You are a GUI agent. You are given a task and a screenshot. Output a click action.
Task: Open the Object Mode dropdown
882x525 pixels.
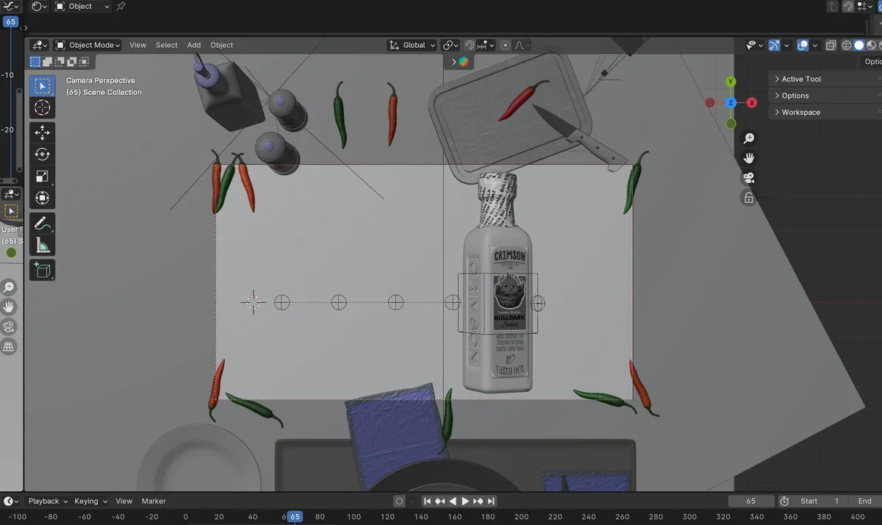pos(88,45)
